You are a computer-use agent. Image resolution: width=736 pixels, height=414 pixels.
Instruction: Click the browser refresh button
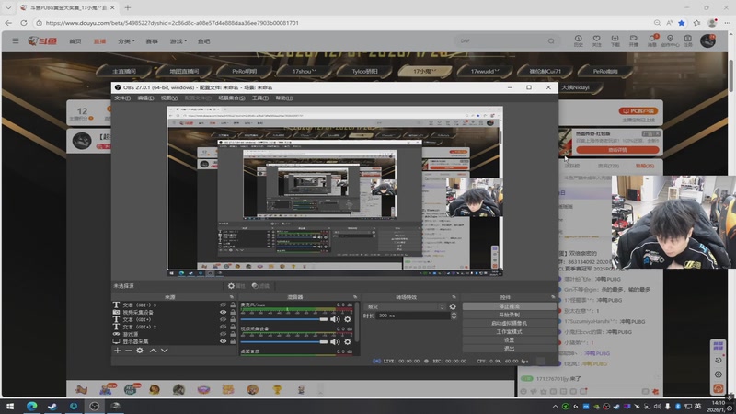point(24,22)
